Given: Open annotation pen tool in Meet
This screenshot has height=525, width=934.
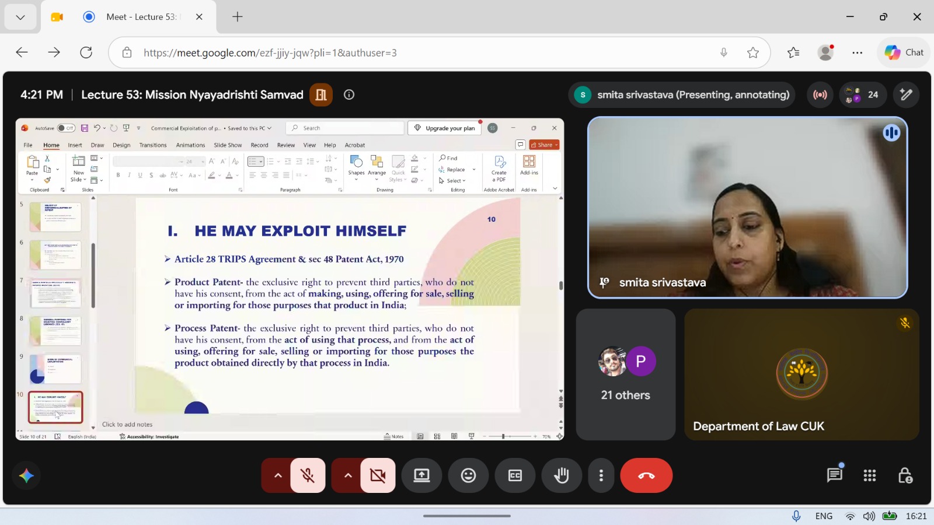Looking at the screenshot, I should click(x=906, y=94).
